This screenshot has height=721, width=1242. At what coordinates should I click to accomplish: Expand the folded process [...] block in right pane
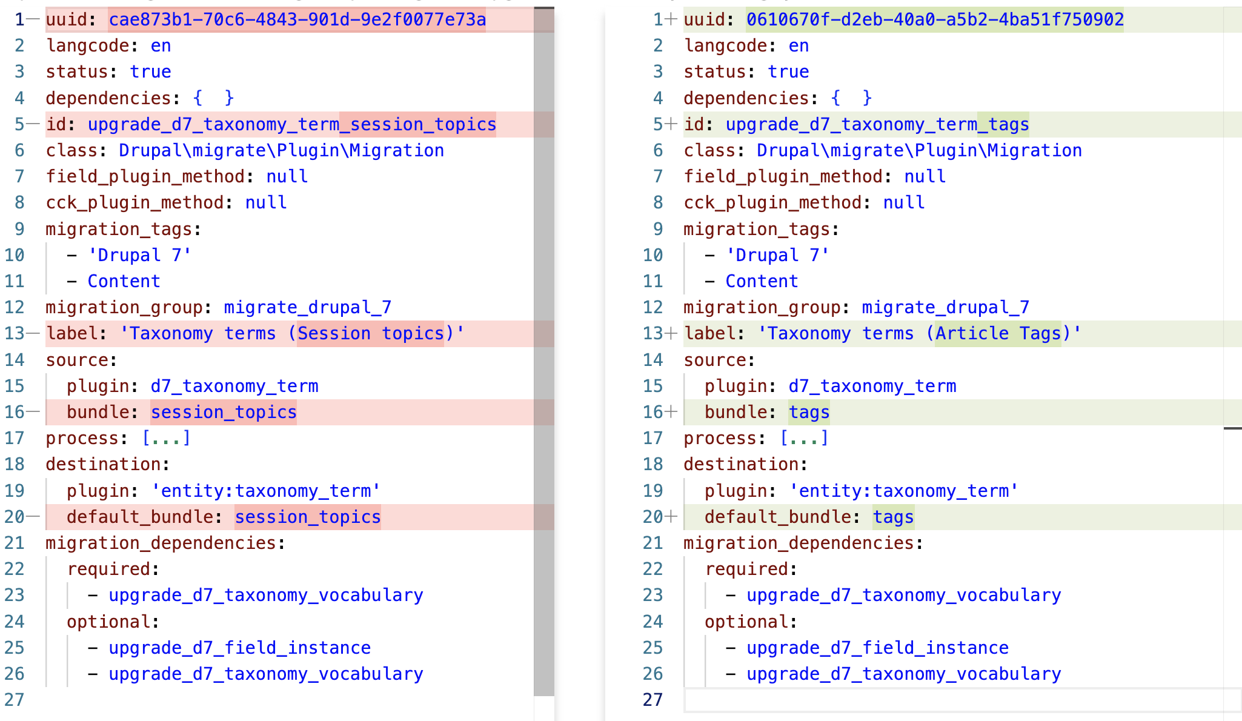(804, 438)
